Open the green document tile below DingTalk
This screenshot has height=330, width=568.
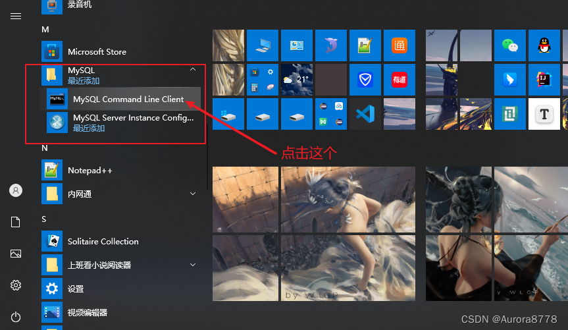[510, 114]
